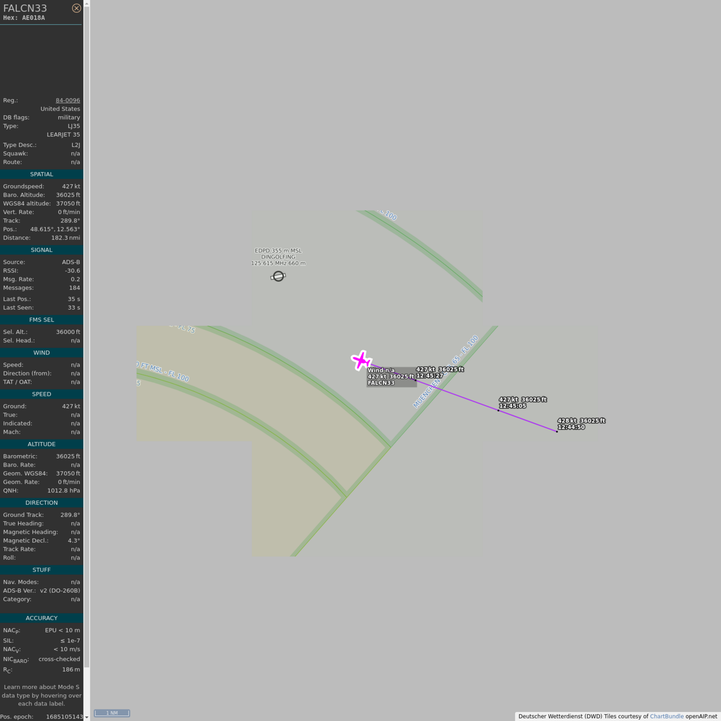Click the openAIP.net attribution text
Viewport: 721px width, 721px height.
[x=701, y=716]
